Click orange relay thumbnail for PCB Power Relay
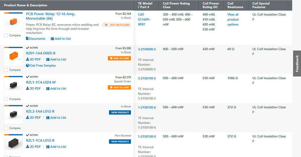This screenshot has height=157, width=301. (14, 22)
